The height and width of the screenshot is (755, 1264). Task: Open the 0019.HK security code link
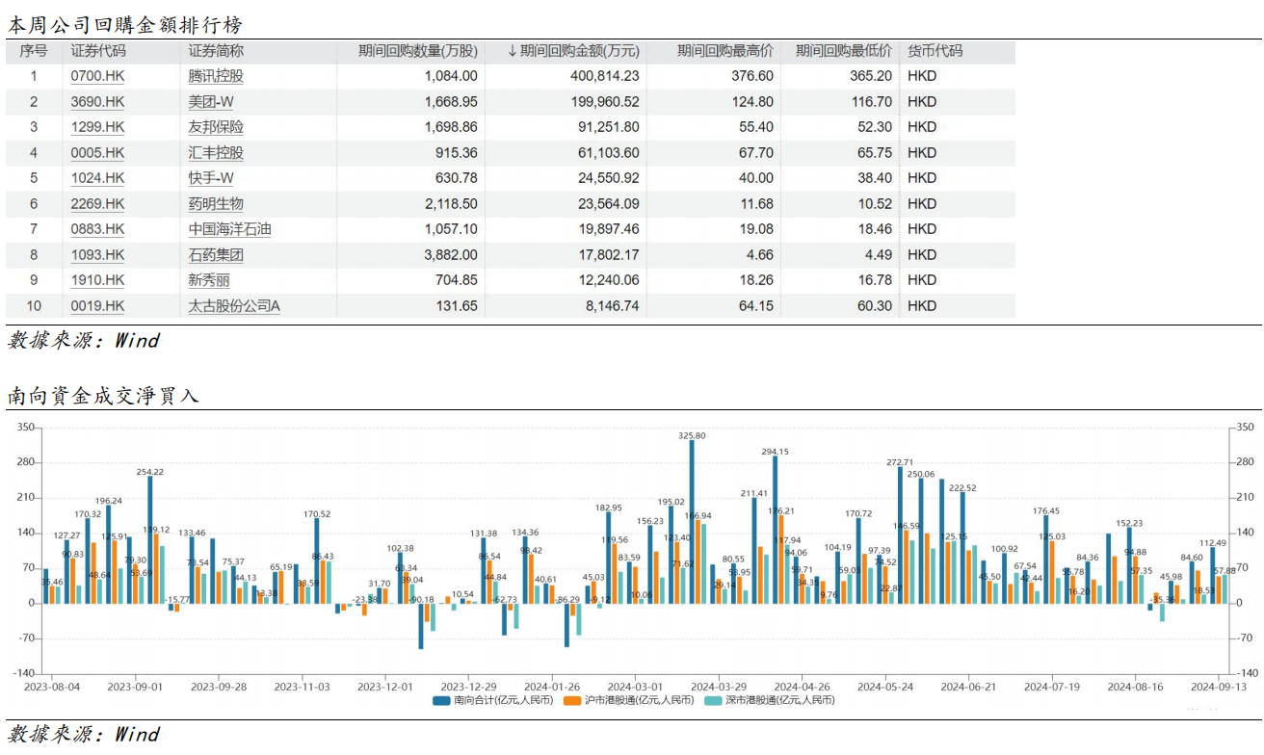pos(97,306)
